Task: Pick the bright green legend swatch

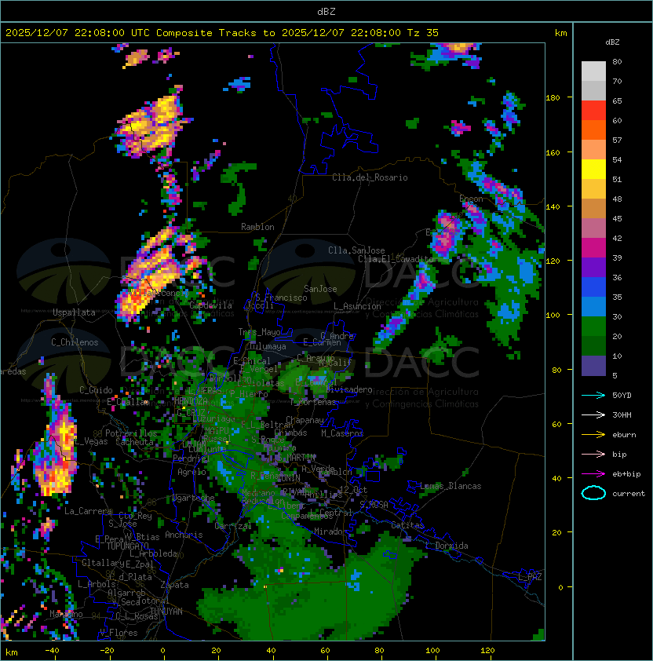Action: click(593, 327)
